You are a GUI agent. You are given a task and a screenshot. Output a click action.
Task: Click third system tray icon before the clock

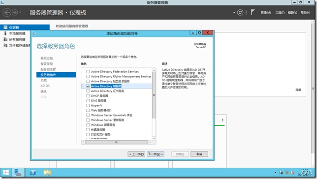(x=292, y=173)
